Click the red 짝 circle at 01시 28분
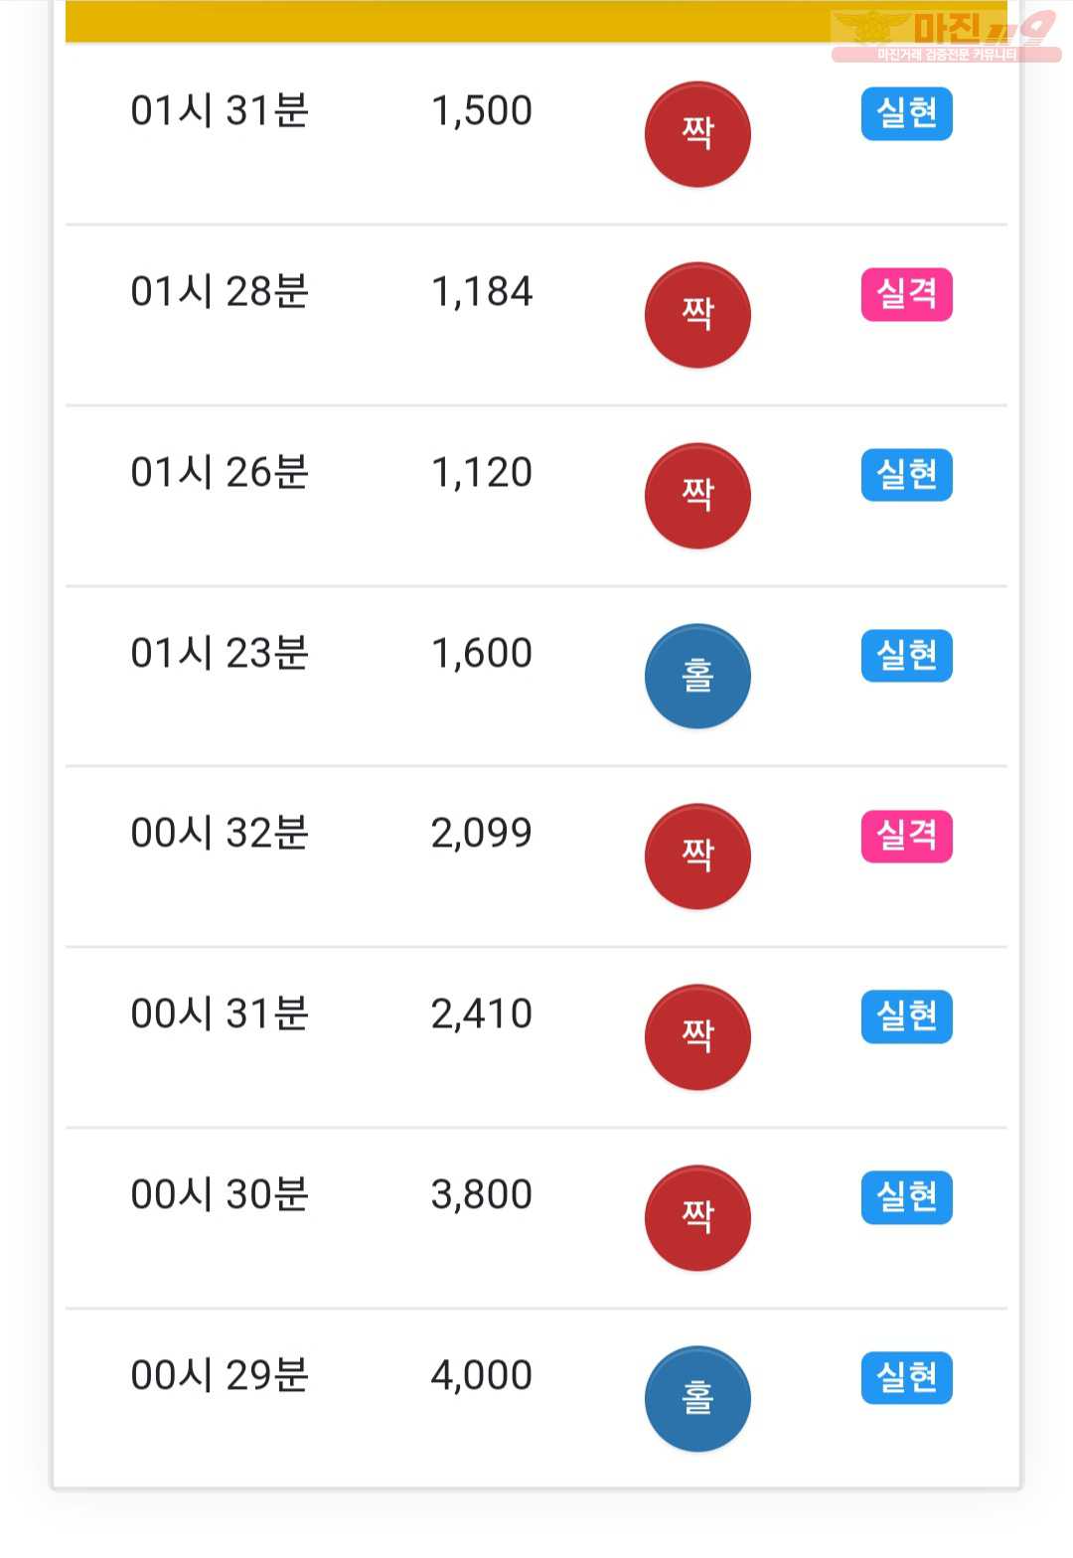This screenshot has width=1073, height=1558. tap(697, 315)
